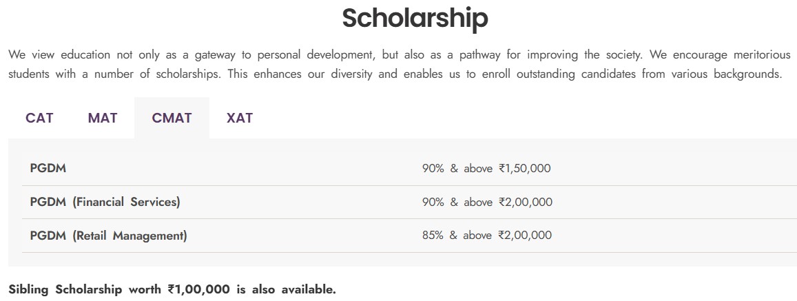Click the 90% & above ₹1,50,000 value
The width and height of the screenshot is (797, 301).
tap(486, 168)
